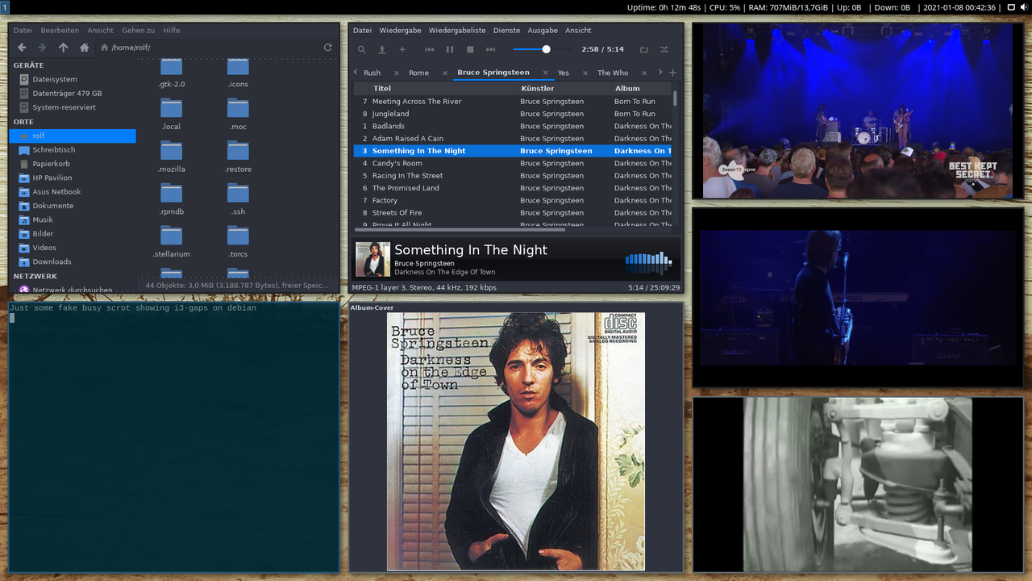The image size is (1032, 581).
Task: Select the .moc folder icon
Action: [x=238, y=107]
